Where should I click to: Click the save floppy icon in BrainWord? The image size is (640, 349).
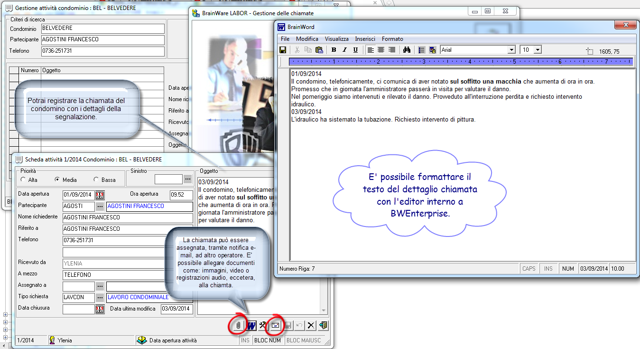click(283, 50)
